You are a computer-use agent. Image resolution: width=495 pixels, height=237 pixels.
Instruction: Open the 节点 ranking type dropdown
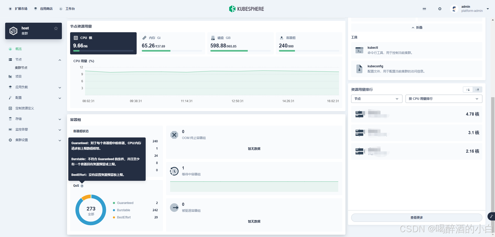376,99
